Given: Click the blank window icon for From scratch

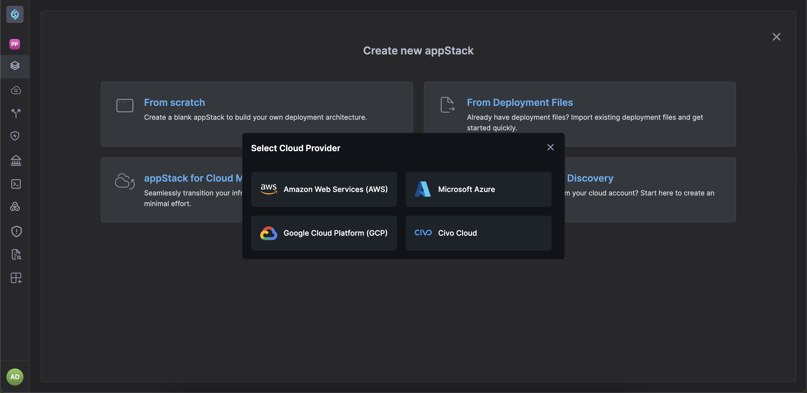Looking at the screenshot, I should pos(125,105).
